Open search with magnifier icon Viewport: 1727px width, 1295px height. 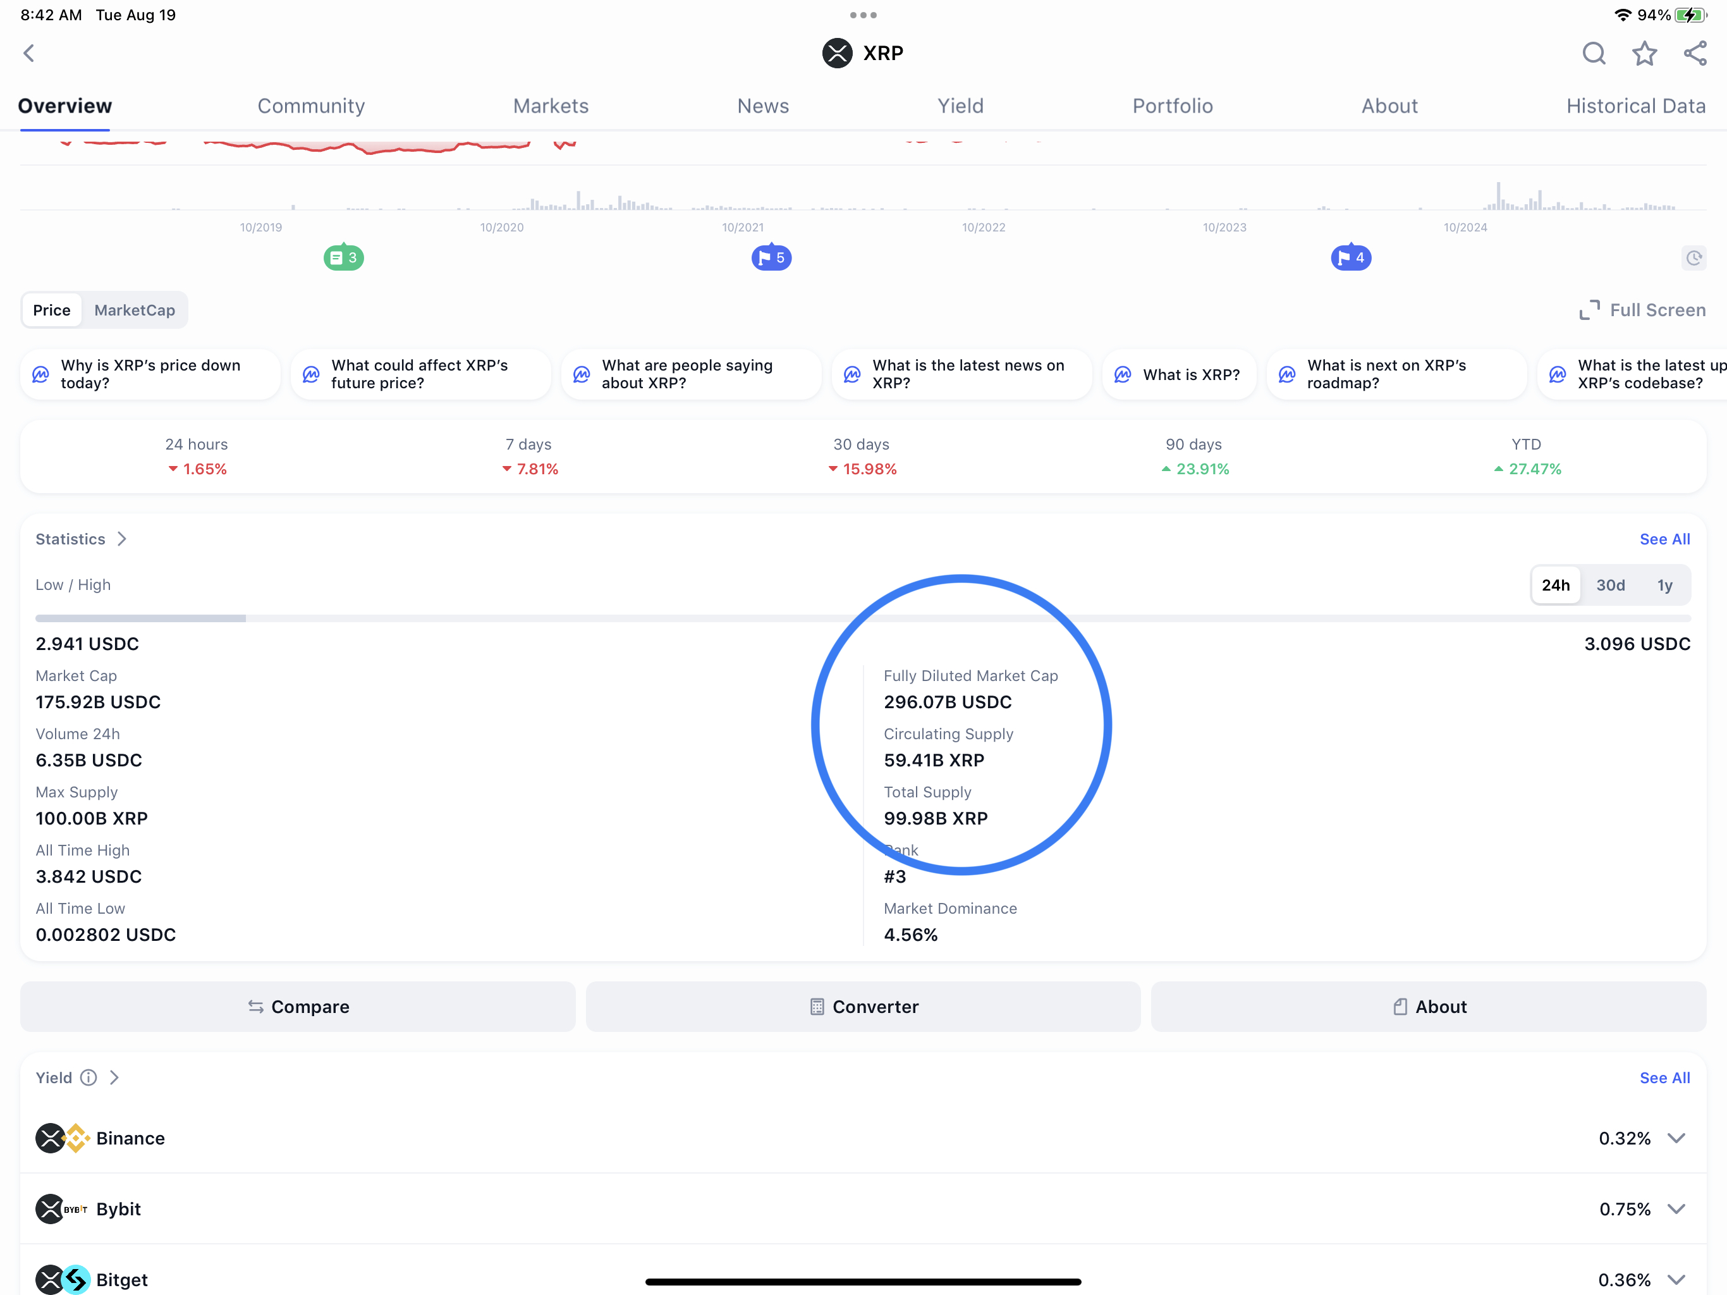pyautogui.click(x=1594, y=53)
